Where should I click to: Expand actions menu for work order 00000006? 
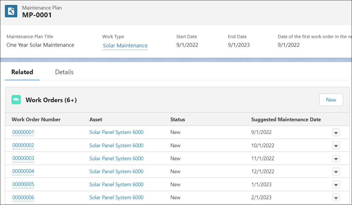(336, 198)
